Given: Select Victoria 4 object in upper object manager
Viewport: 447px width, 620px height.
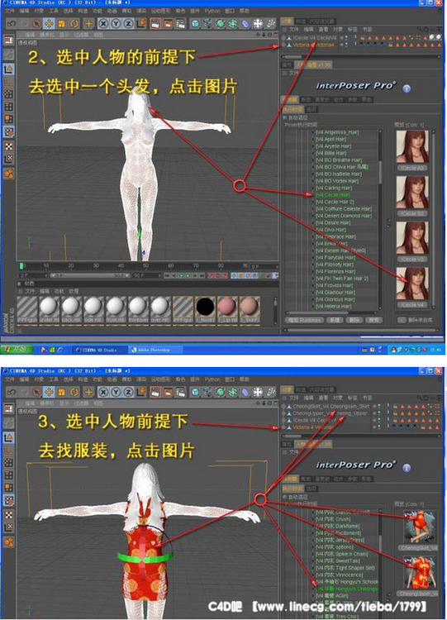Looking at the screenshot, I should point(313,45).
